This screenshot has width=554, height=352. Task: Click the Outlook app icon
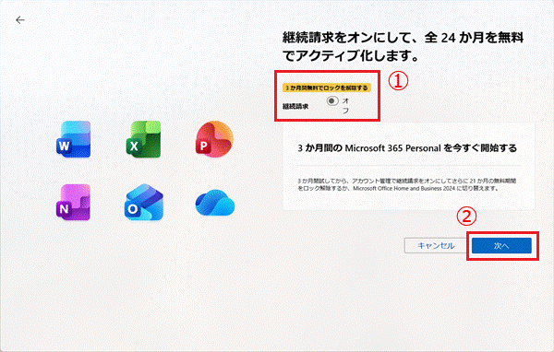[x=144, y=202]
